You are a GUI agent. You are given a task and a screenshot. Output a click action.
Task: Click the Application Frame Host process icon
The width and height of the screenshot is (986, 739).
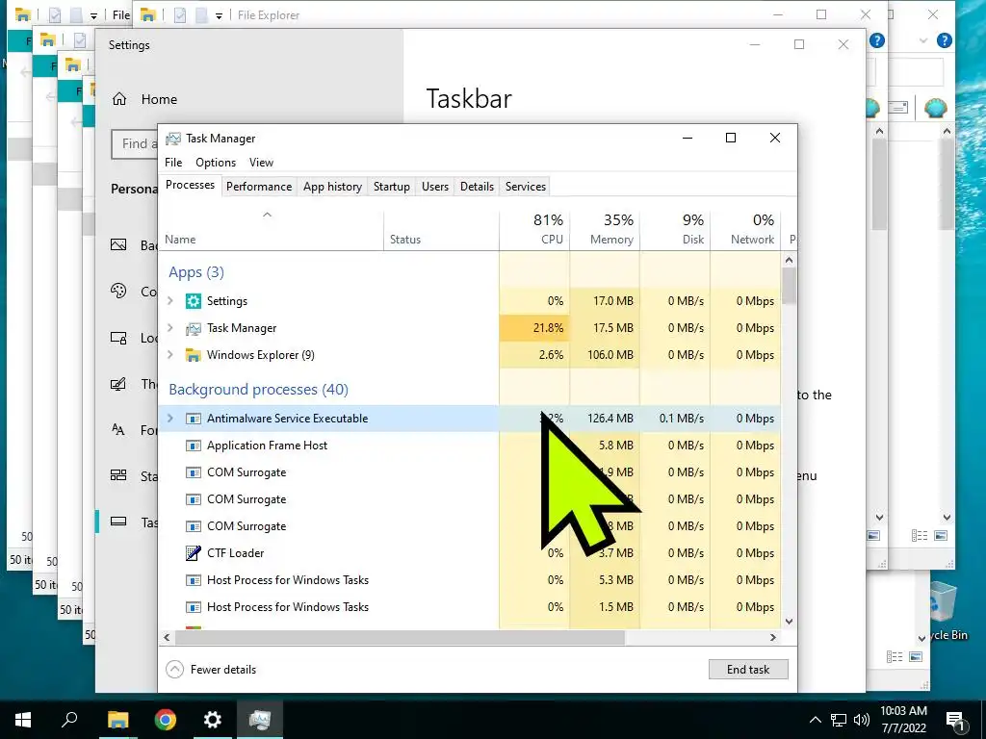(193, 446)
